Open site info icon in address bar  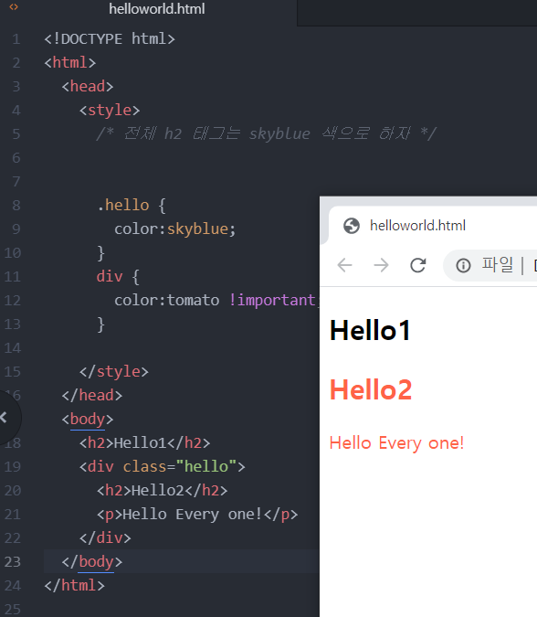click(463, 266)
